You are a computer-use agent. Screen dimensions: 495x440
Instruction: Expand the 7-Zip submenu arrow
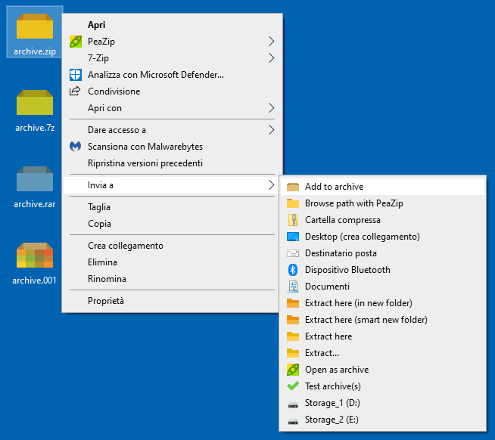(271, 58)
